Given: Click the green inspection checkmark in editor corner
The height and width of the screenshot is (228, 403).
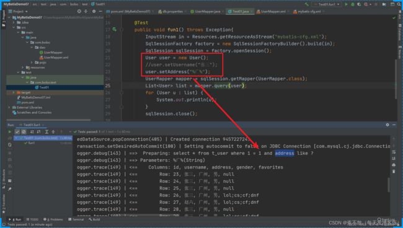Looking at the screenshot, I should click(x=394, y=18).
